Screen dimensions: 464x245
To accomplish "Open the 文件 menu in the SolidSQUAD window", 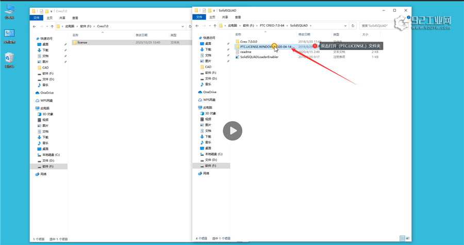I will tap(199, 17).
